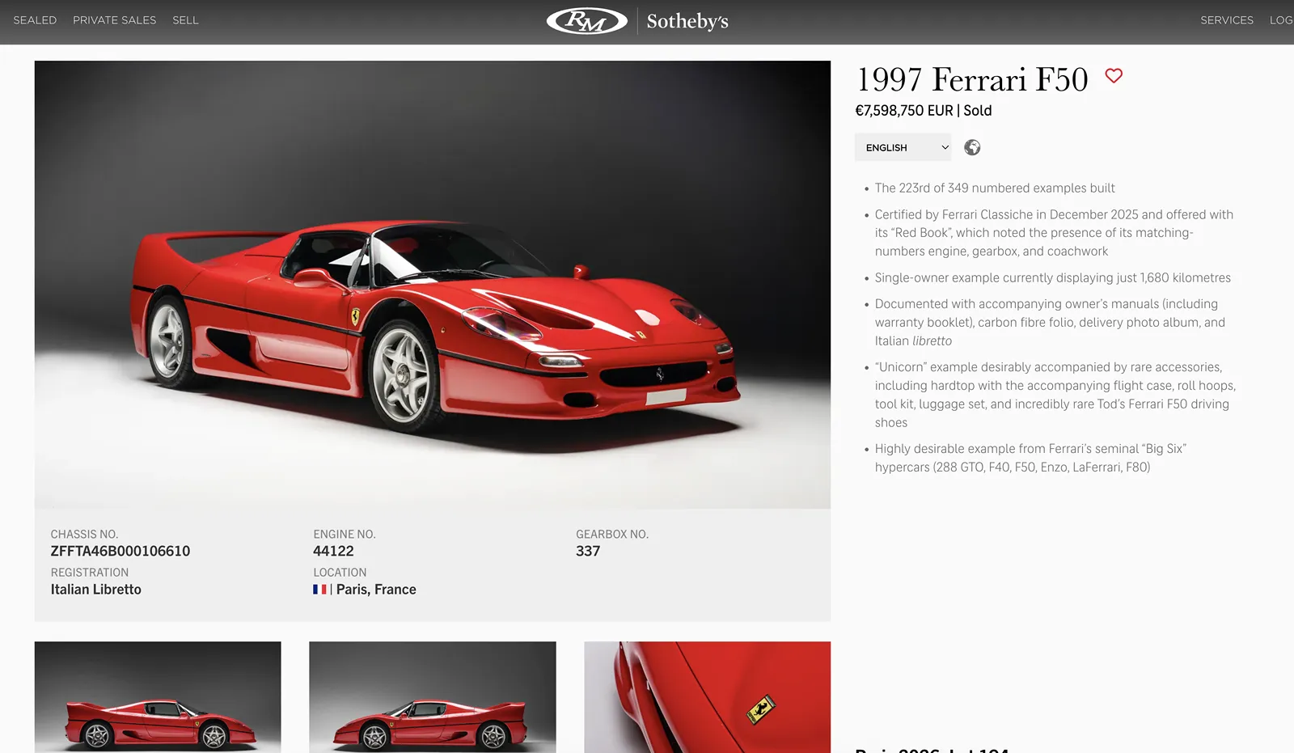Open the main red Ferrari F50 photo
Screen dimensions: 1294x753
(x=433, y=285)
